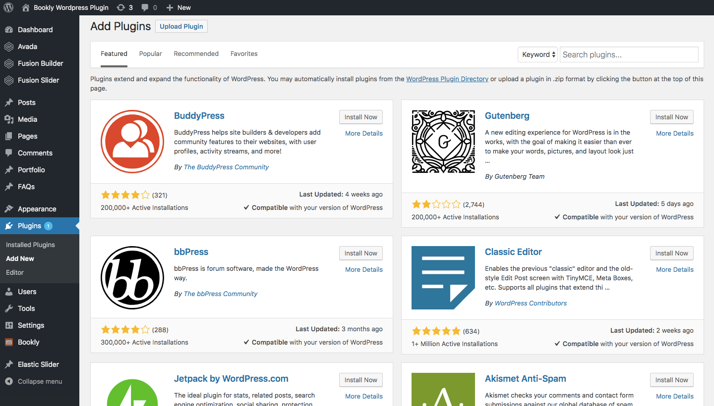The image size is (714, 406).
Task: Click Bookly Wordpress Plugin site name
Action: pos(70,7)
